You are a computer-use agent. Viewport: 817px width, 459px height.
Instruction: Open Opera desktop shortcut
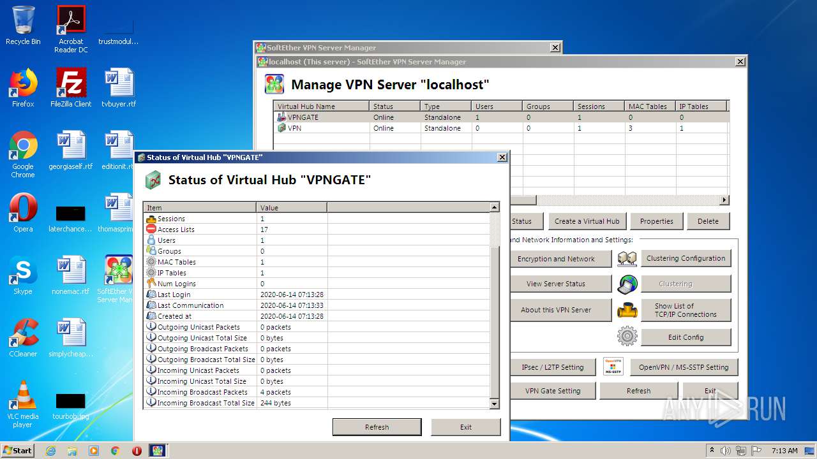click(x=23, y=213)
